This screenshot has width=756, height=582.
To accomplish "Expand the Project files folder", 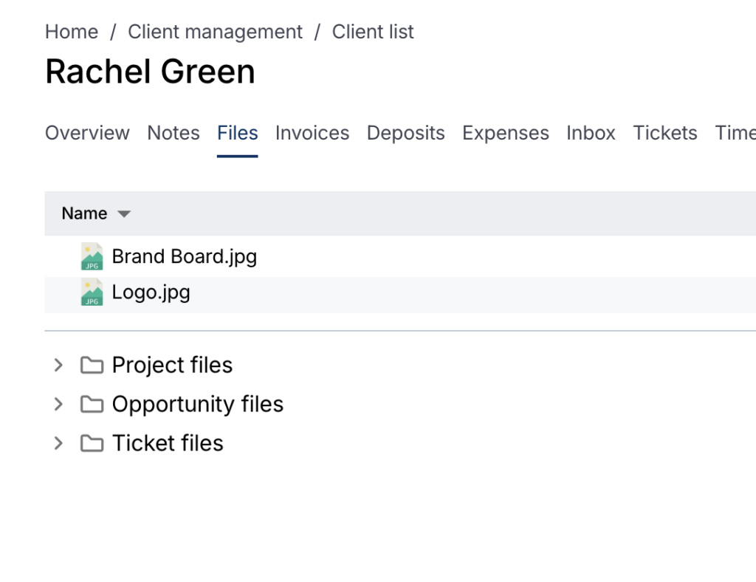I will point(58,365).
